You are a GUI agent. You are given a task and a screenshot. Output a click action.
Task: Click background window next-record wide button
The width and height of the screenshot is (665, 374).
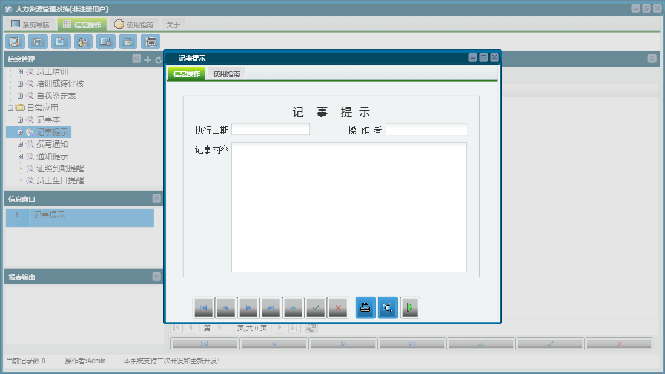click(343, 344)
